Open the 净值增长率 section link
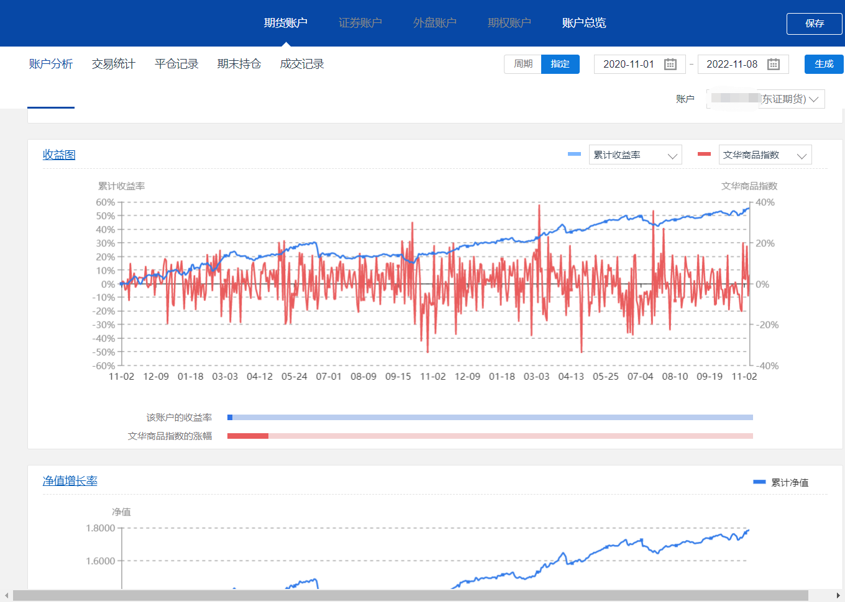Screen dimensions: 845x602 tap(70, 481)
